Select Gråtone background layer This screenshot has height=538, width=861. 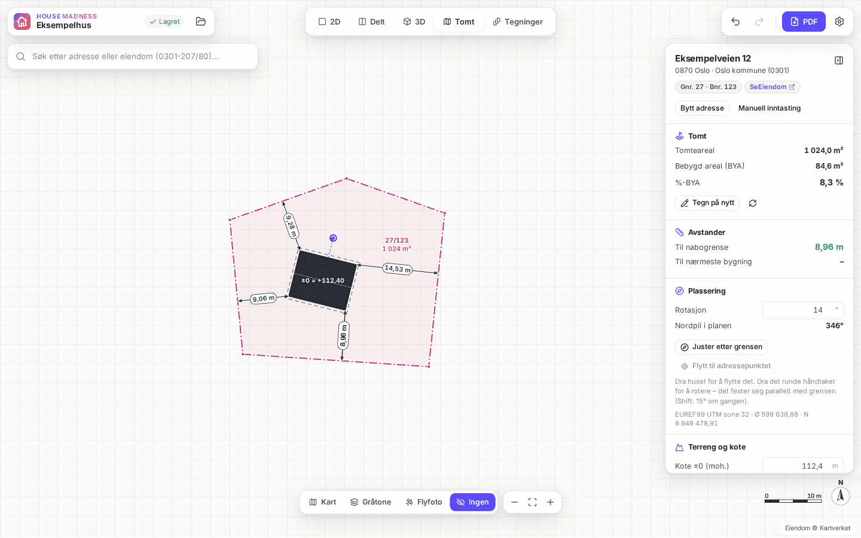[371, 502]
